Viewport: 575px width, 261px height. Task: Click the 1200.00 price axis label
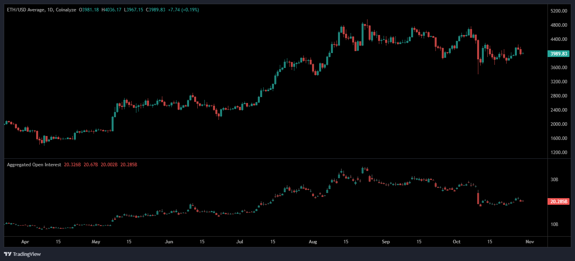click(x=559, y=153)
